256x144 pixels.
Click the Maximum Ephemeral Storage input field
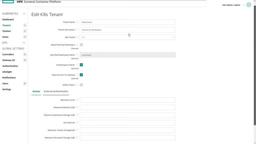128,115
